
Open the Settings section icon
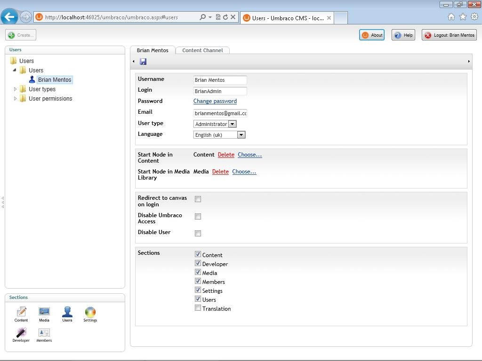[90, 314]
